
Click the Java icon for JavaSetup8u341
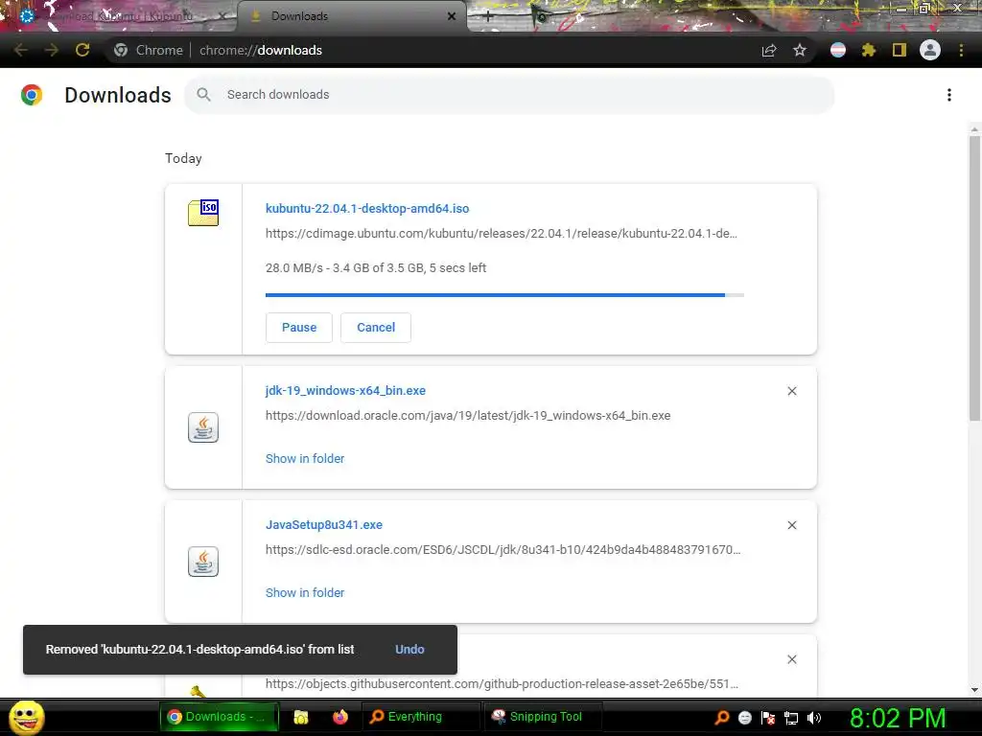[x=203, y=562]
